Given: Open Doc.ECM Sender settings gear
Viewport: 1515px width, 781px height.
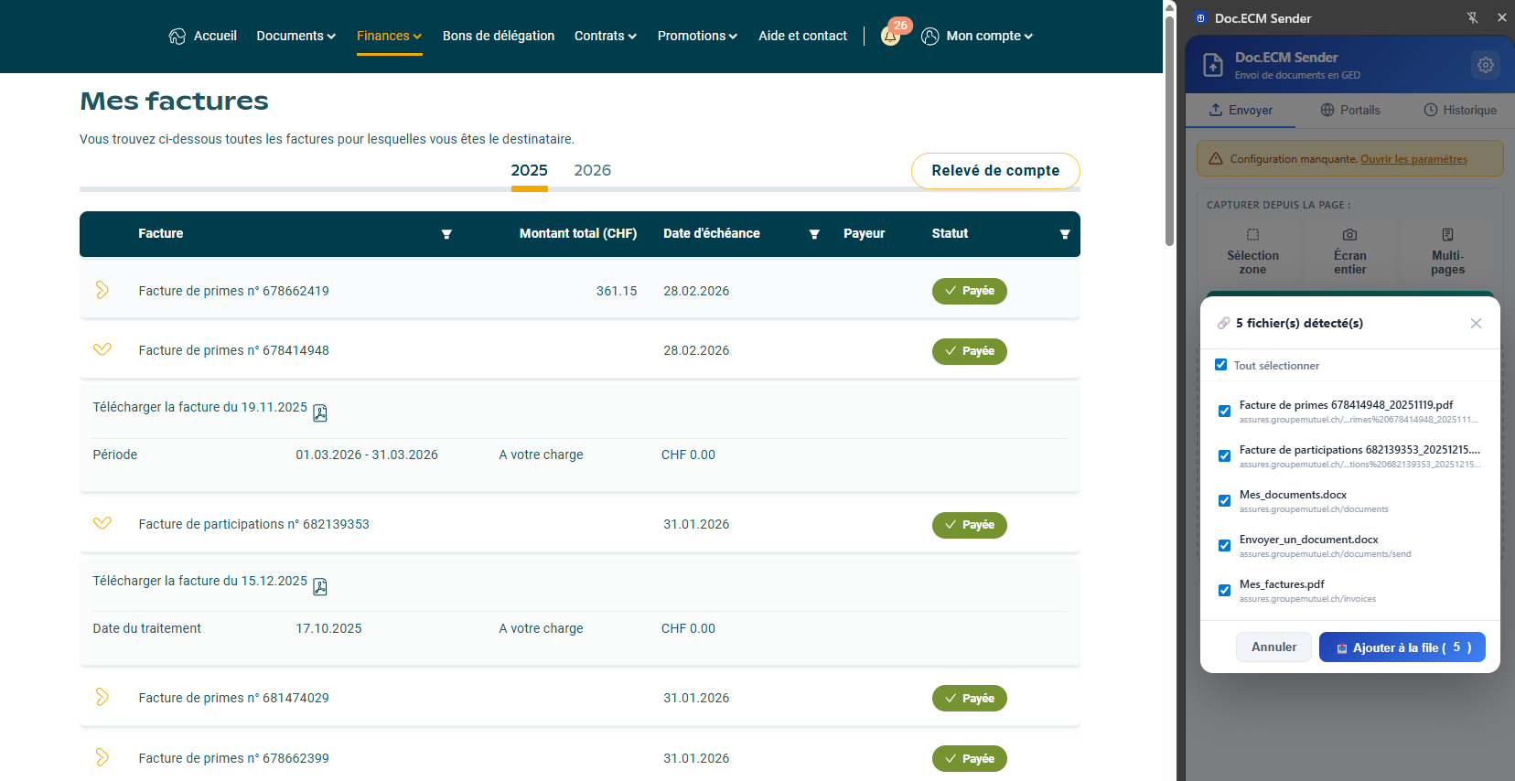Looking at the screenshot, I should (1485, 65).
